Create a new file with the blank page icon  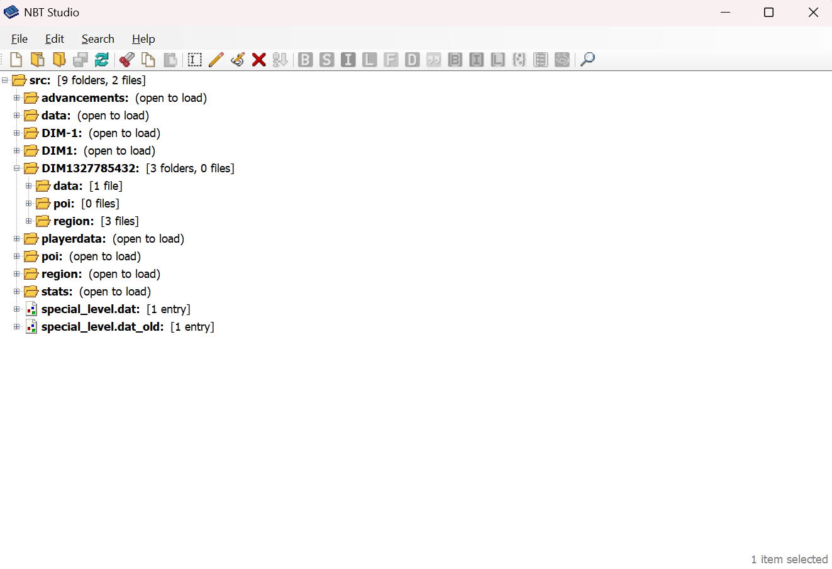[x=16, y=60]
